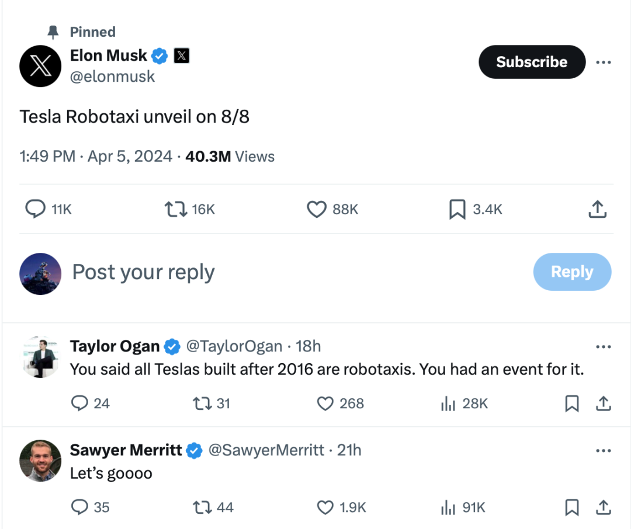631x529 pixels.
Task: Like Elon Musk's Robotaxi post
Action: click(x=317, y=210)
